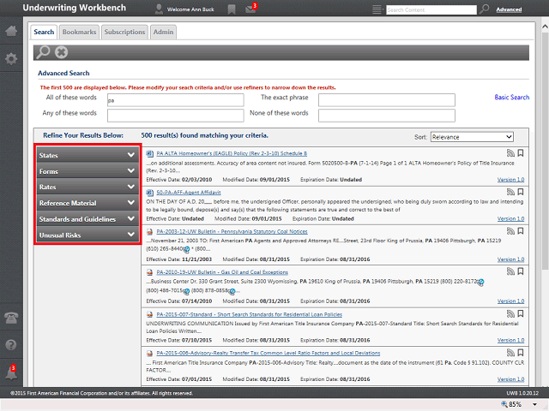Focus the exact phrase field

387,100
